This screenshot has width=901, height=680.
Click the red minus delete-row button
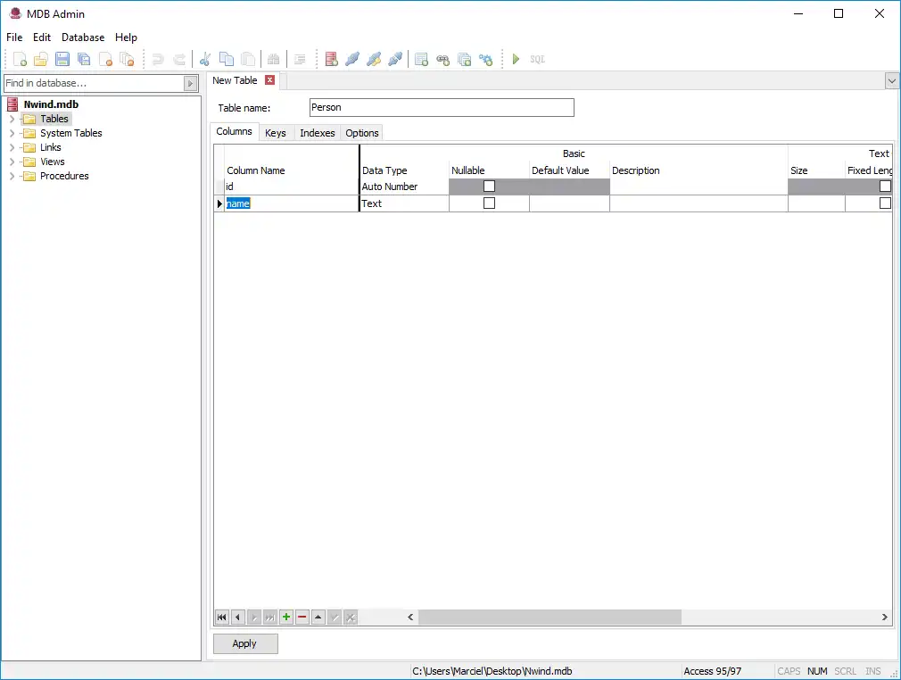pyautogui.click(x=302, y=617)
